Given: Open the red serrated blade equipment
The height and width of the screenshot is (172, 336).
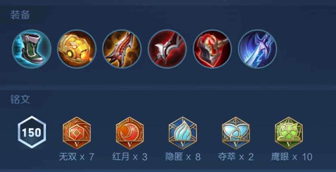Looking at the screenshot, I should click(122, 49).
